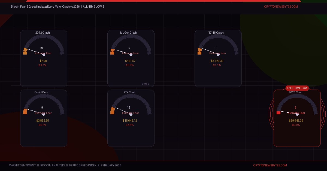This screenshot has width=327, height=171.
Task: Click the red gauge marker on 2026 Crash
Action: 278,113
